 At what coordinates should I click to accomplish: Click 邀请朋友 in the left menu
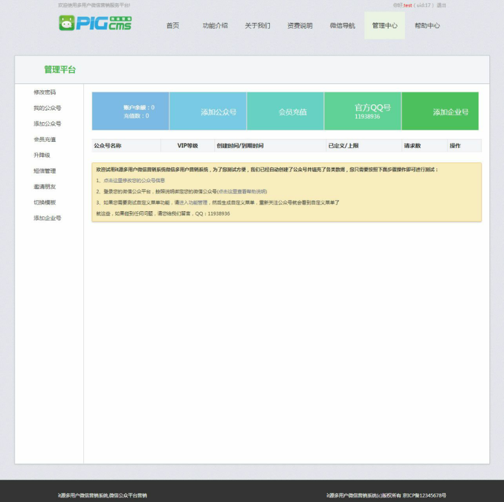coord(45,187)
